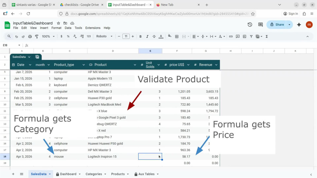
Task: Add a new sheet
Action: pyautogui.click(x=13, y=174)
